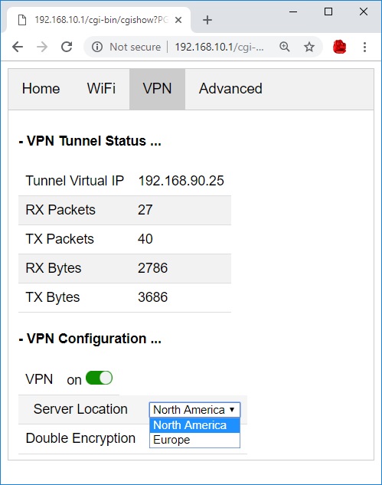Switch to the WiFi page
This screenshot has width=382, height=485.
tap(101, 89)
